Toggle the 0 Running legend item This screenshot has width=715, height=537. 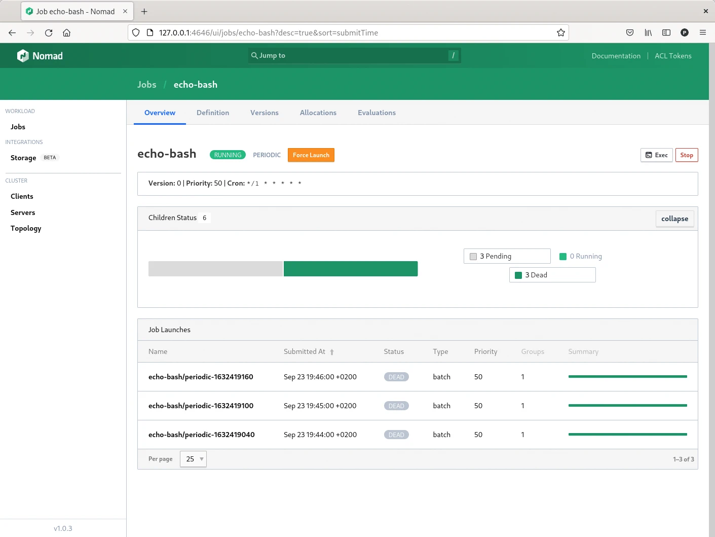click(581, 256)
